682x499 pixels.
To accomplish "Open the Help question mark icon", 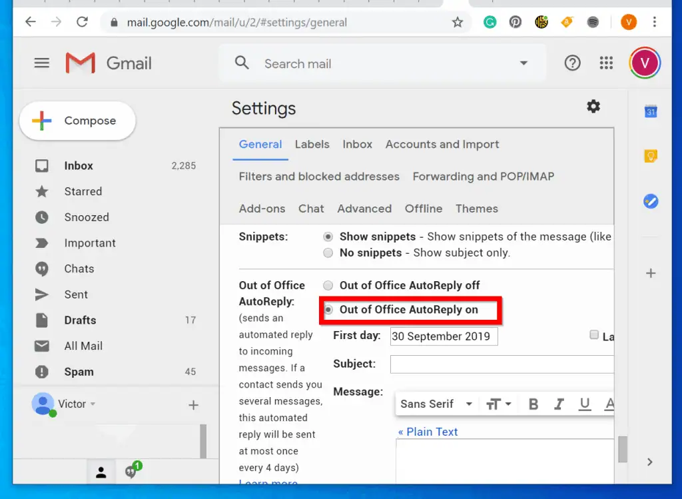I will click(x=572, y=63).
